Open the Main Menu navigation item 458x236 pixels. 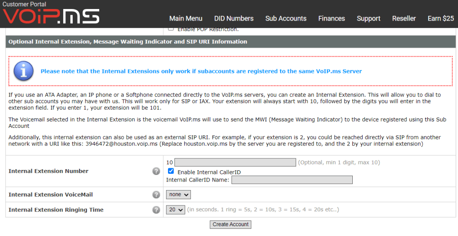(186, 18)
